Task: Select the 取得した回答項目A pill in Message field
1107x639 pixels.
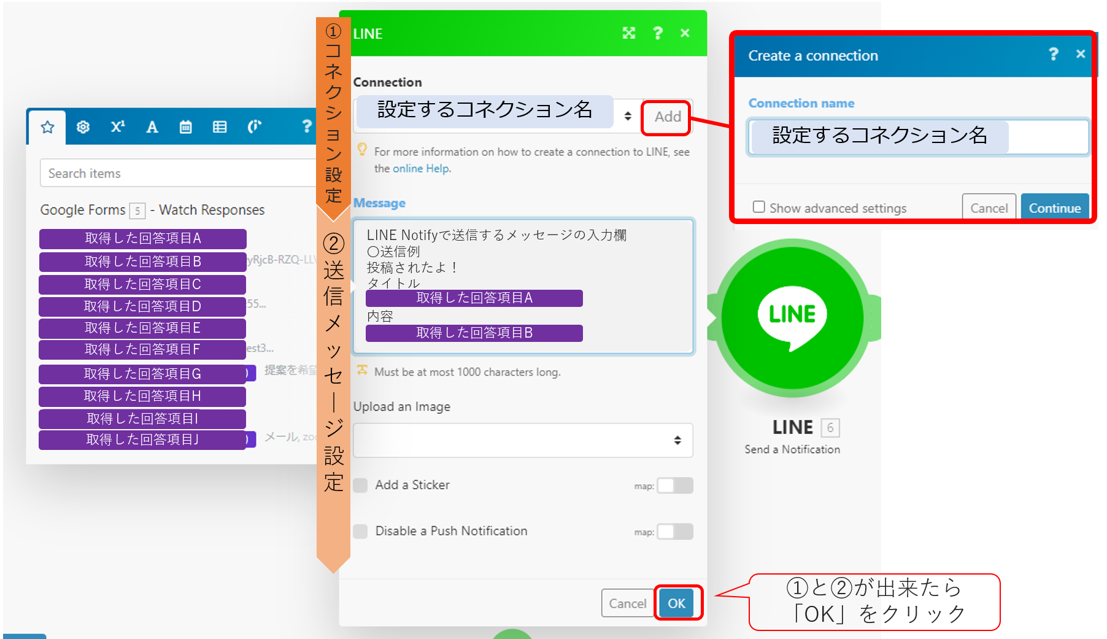Action: click(474, 298)
